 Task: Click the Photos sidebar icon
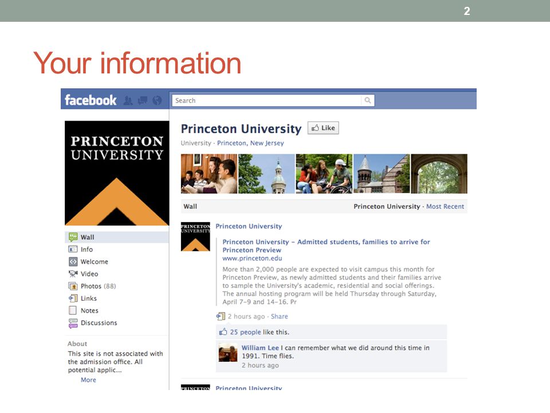73,286
